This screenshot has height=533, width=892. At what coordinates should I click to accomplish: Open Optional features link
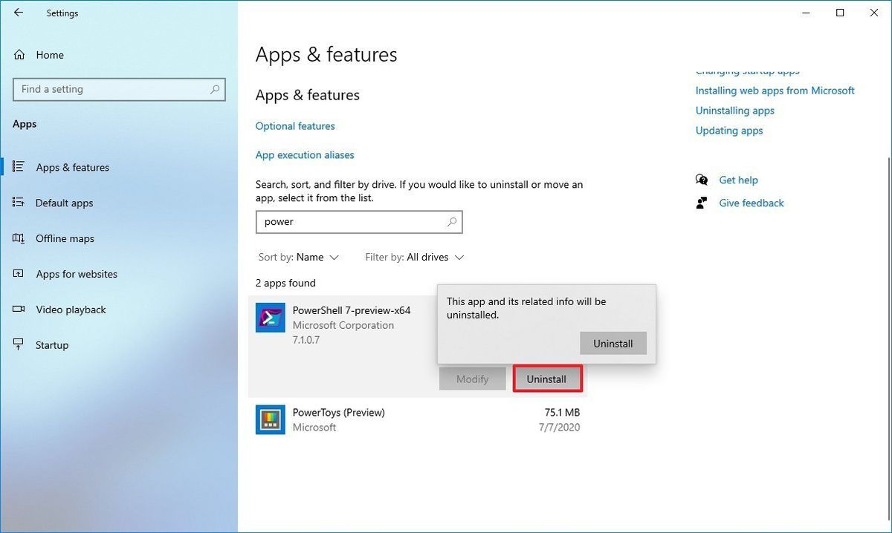pyautogui.click(x=295, y=126)
